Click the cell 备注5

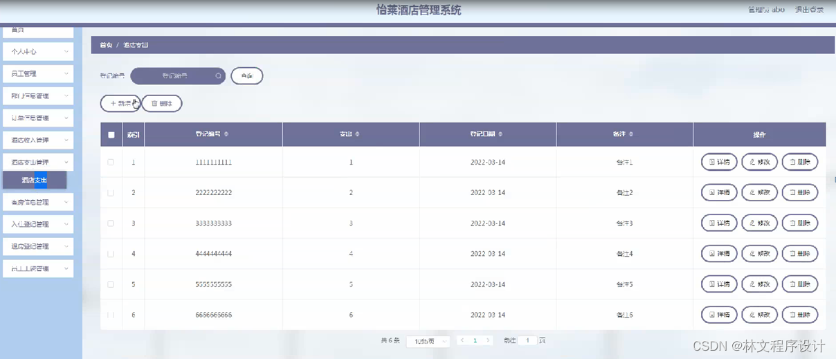coord(624,284)
